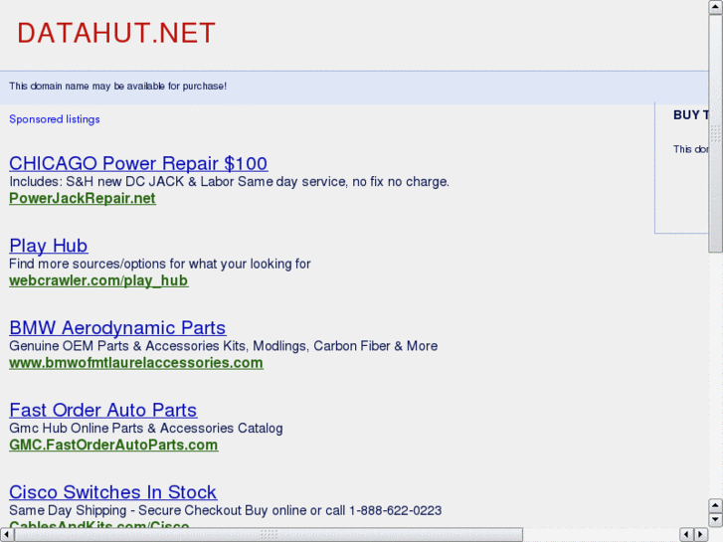Viewport: 723px width, 542px height.
Task: Click the Find more sources description text
Action: [x=160, y=264]
